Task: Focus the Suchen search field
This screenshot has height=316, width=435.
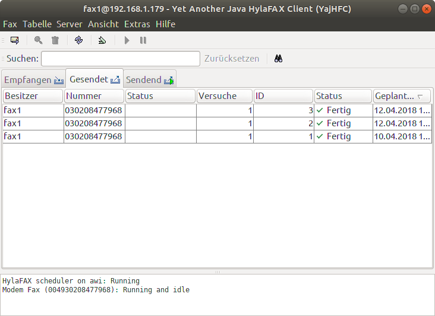Action: [121, 59]
